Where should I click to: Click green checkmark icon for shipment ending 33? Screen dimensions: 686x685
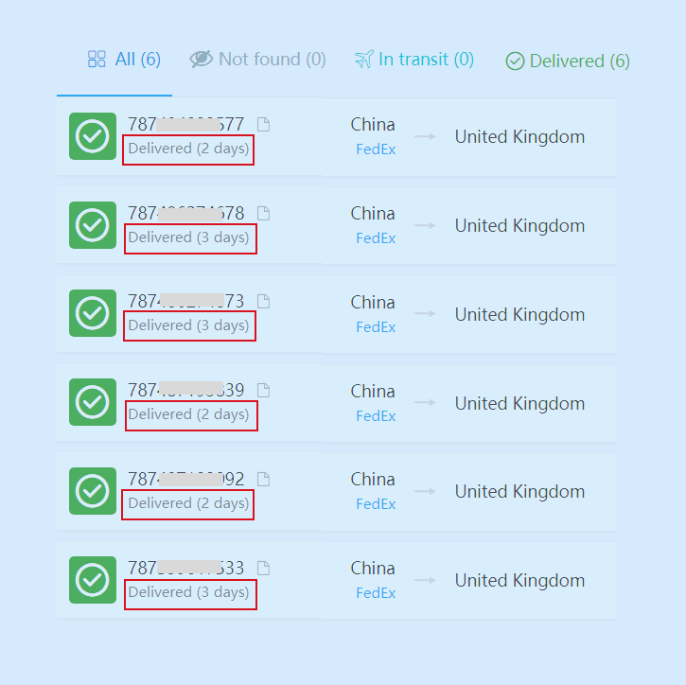click(x=93, y=580)
